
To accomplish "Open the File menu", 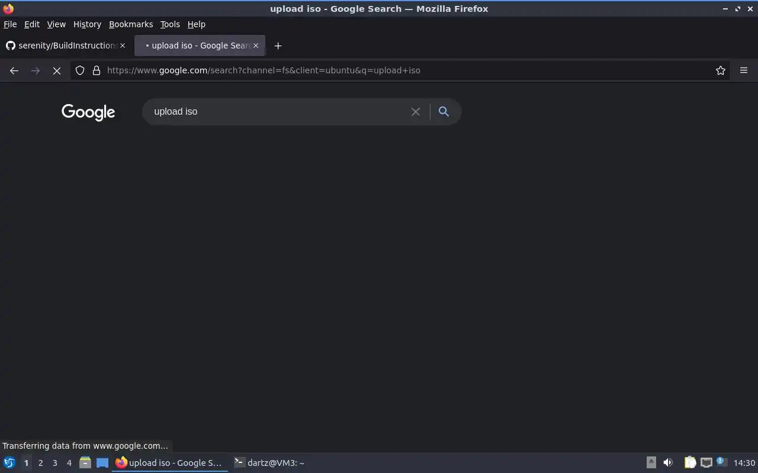I will 10,24.
